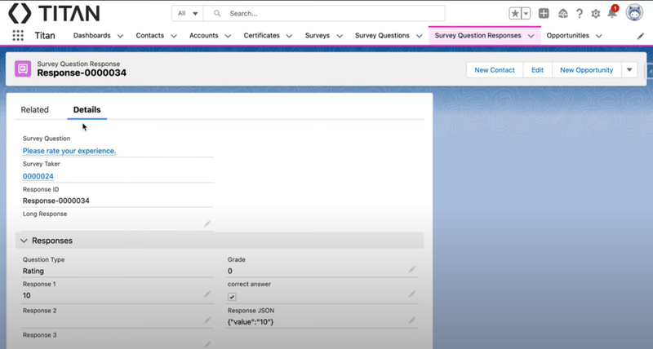Open the Contacts tab
The width and height of the screenshot is (653, 349).
(150, 35)
